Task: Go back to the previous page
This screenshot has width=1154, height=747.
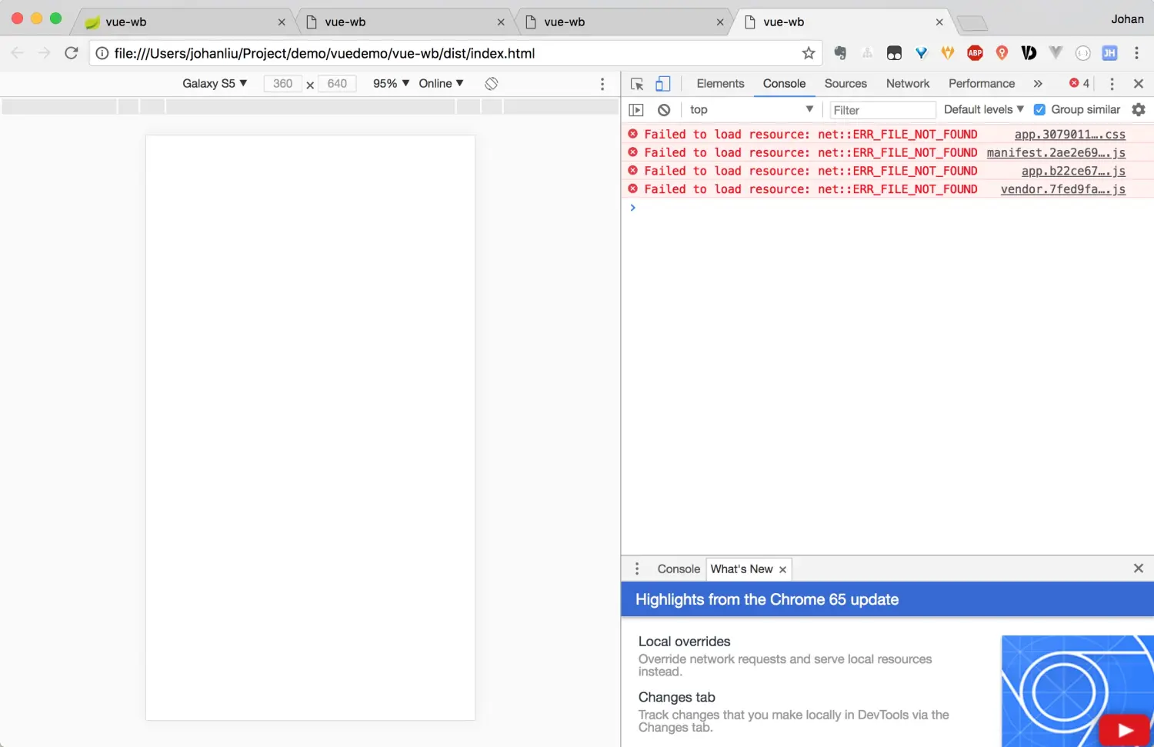Action: coord(18,53)
